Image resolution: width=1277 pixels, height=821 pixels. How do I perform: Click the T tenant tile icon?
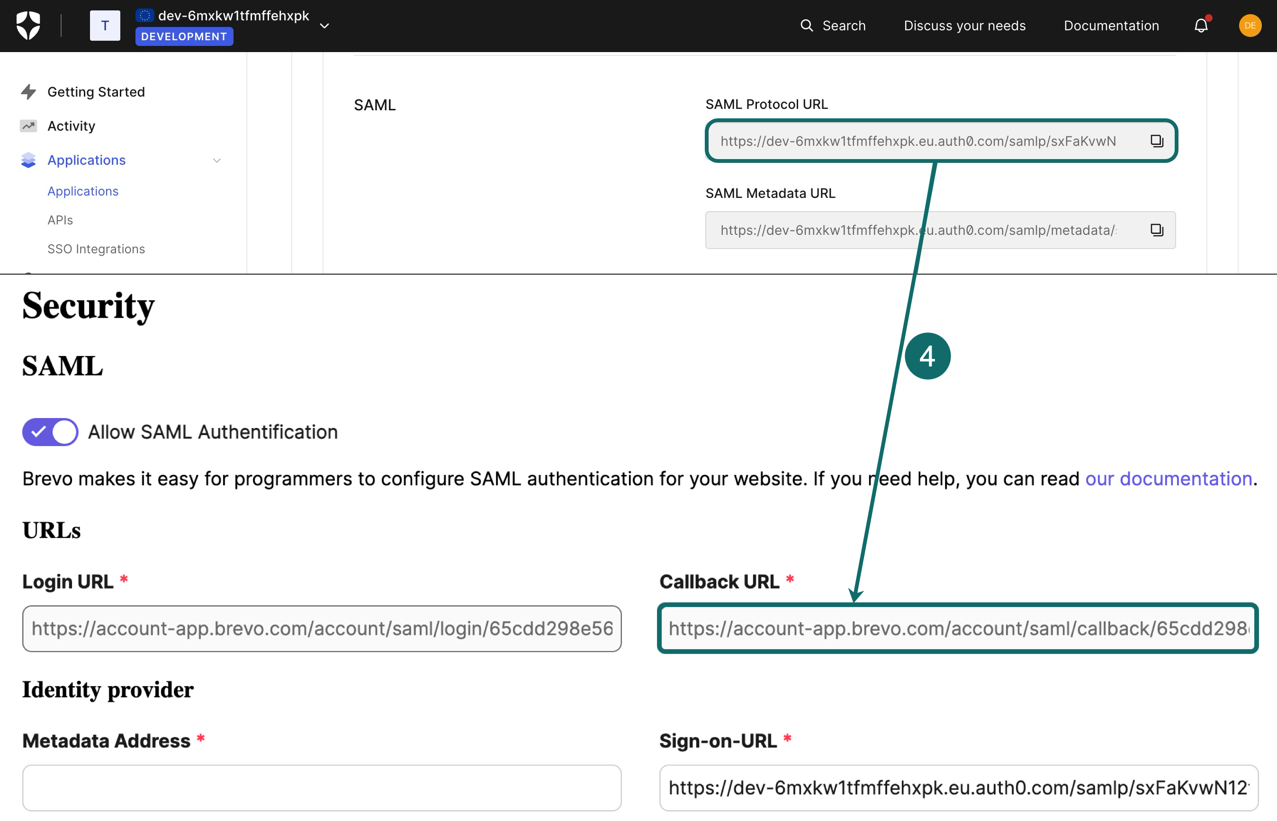(x=105, y=25)
